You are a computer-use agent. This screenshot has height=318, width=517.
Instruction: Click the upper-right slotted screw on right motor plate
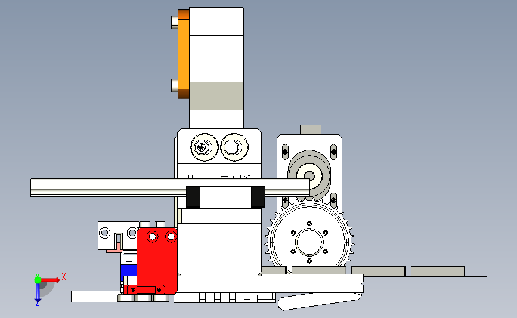click(x=333, y=152)
